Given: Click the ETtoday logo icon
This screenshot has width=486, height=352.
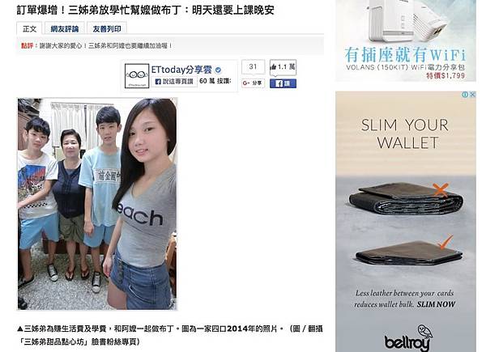Looking at the screenshot, I should [x=137, y=76].
